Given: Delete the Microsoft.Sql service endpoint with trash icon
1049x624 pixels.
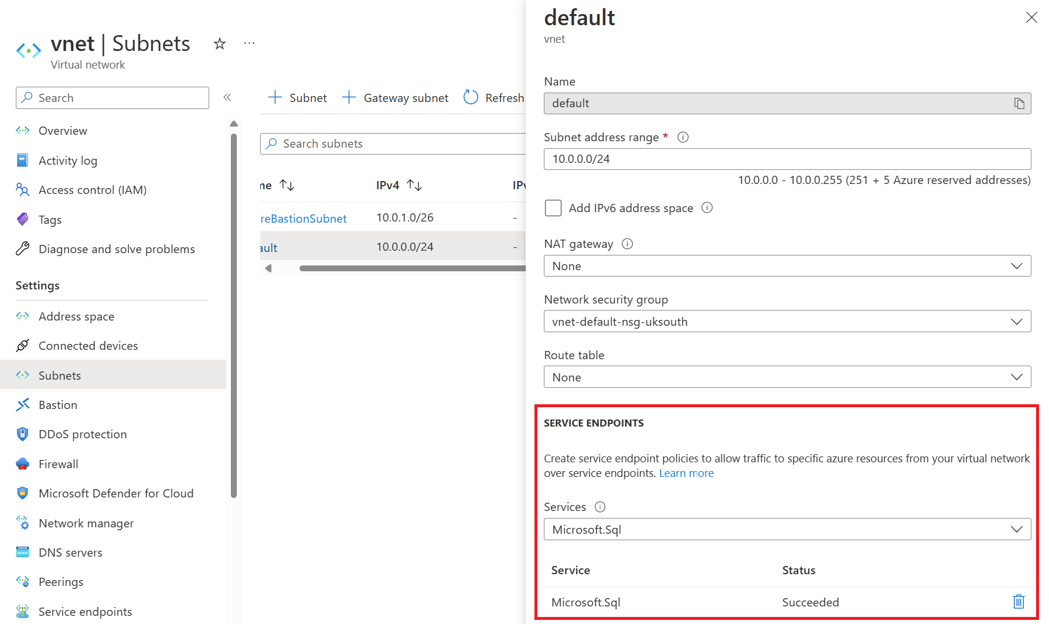Looking at the screenshot, I should coord(1019,602).
